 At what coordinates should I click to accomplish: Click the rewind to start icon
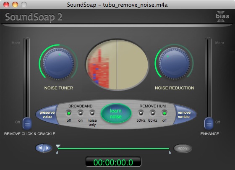pyautogui.click(x=40, y=148)
